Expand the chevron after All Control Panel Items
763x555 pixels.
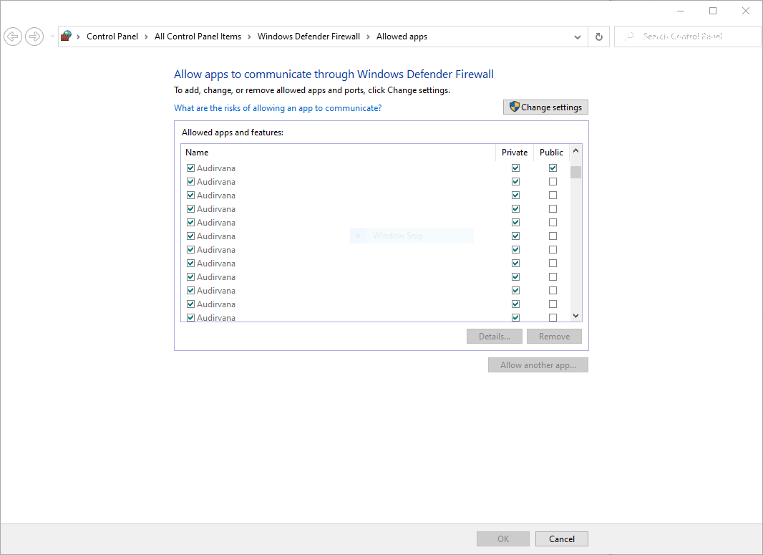click(x=249, y=37)
